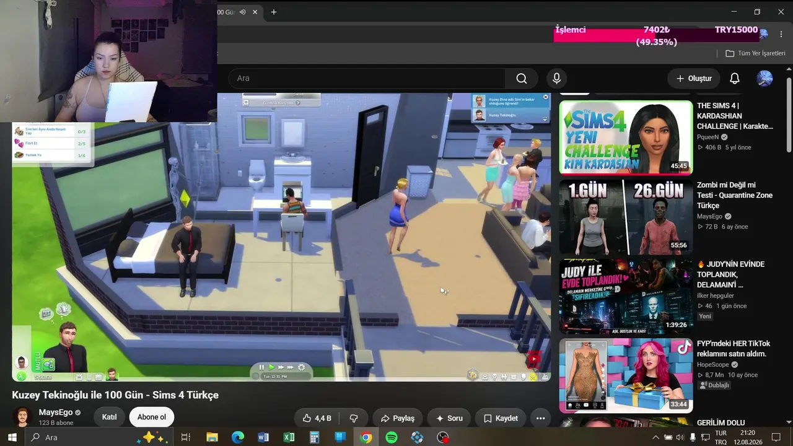Open the Sims 4 Kardashian Challenge thumbnail
This screenshot has height=446, width=793.
point(626,138)
